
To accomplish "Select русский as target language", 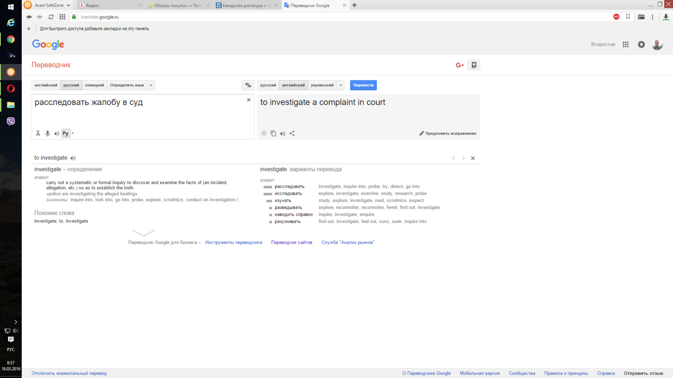I will pyautogui.click(x=268, y=85).
